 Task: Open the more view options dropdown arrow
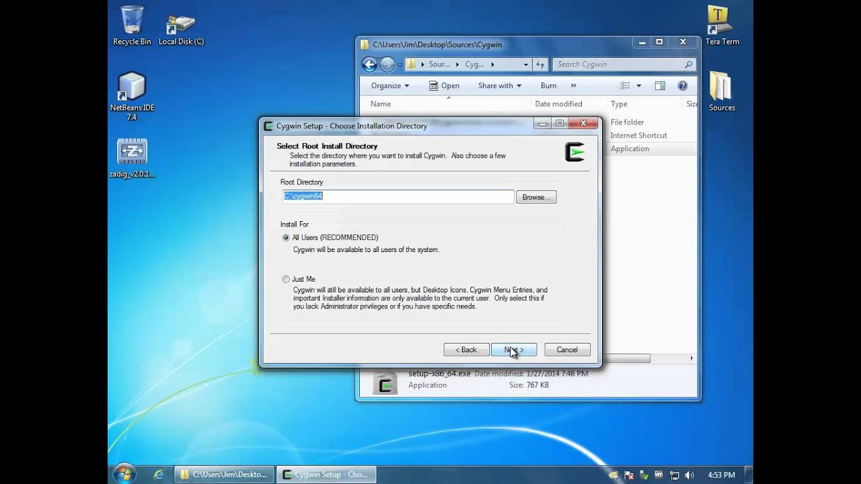point(638,85)
